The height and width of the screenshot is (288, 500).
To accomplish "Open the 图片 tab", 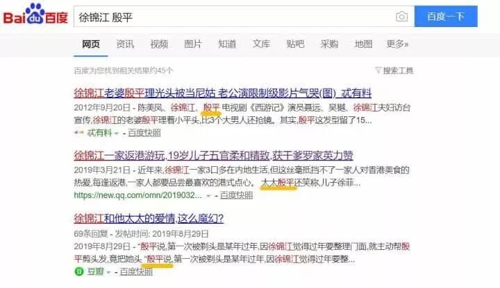I will pos(193,44).
